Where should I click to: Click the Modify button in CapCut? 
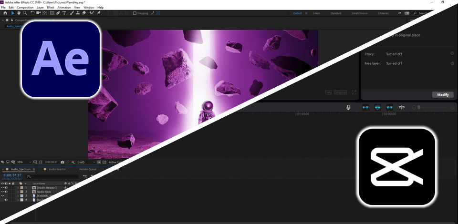click(443, 94)
